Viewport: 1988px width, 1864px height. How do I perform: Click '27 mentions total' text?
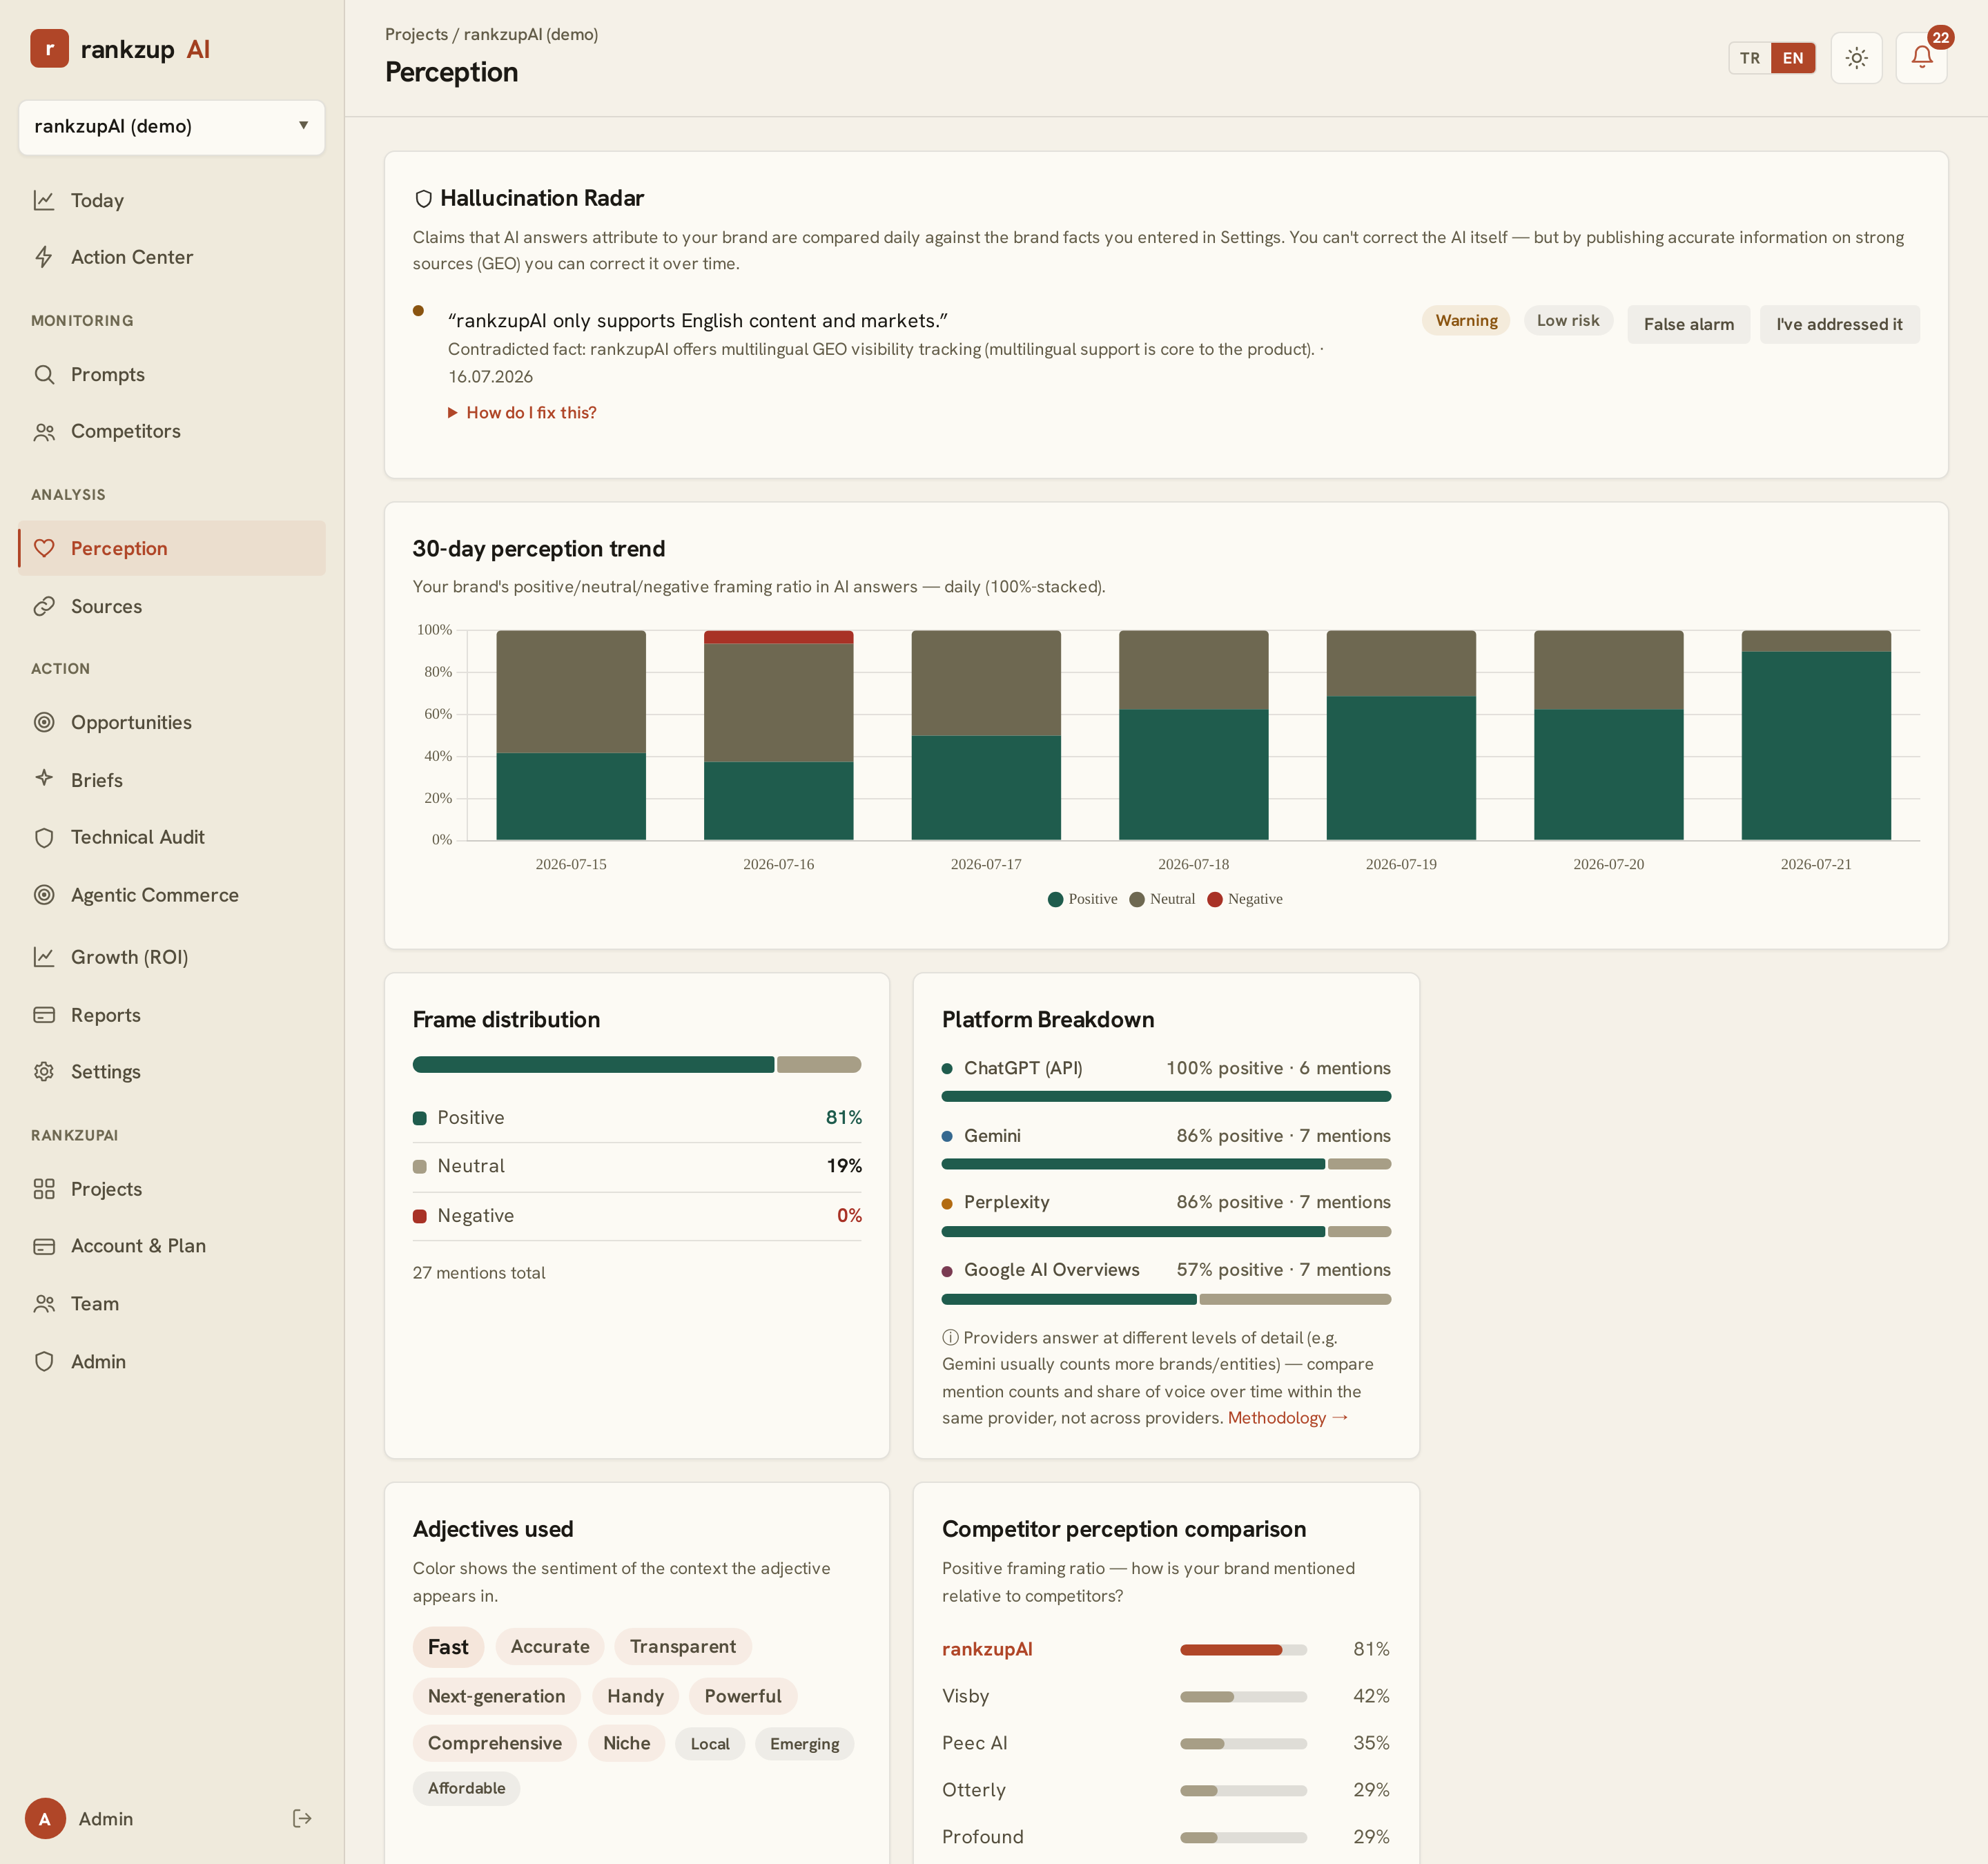point(479,1273)
